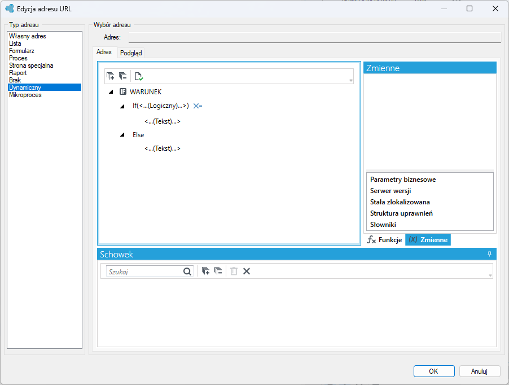Pin the Schowek panel

point(489,254)
